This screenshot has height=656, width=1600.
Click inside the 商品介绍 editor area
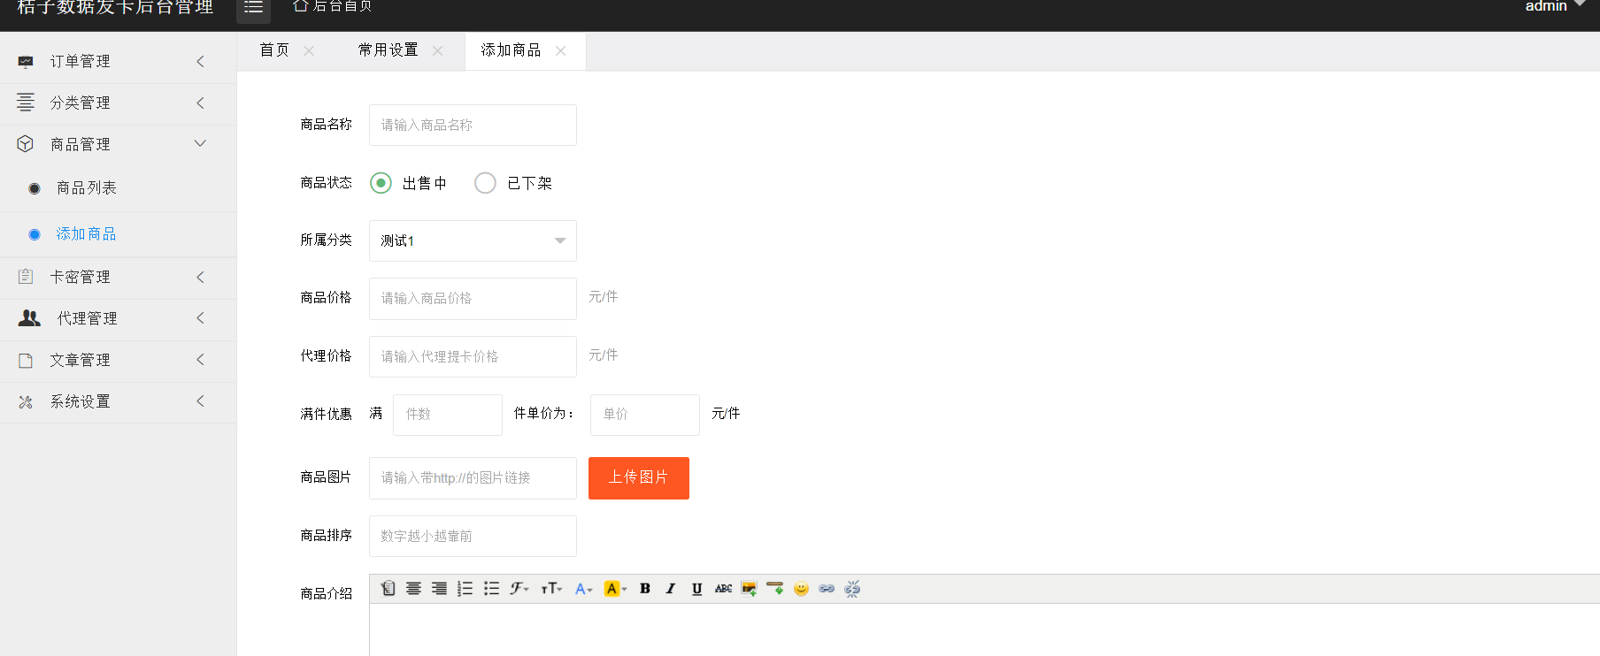click(x=984, y=629)
